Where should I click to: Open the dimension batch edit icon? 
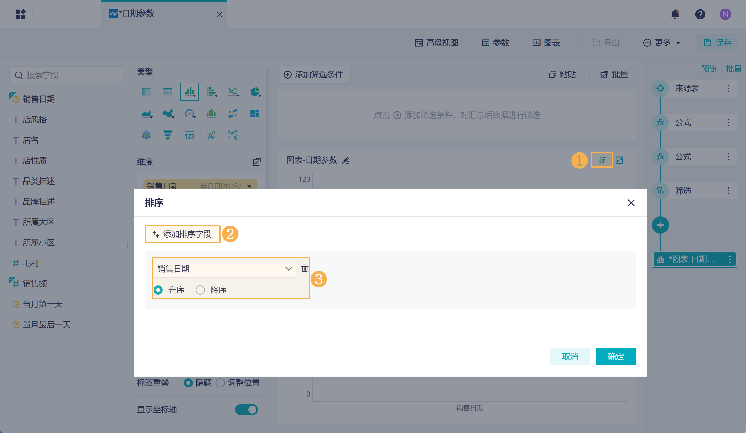(x=257, y=162)
